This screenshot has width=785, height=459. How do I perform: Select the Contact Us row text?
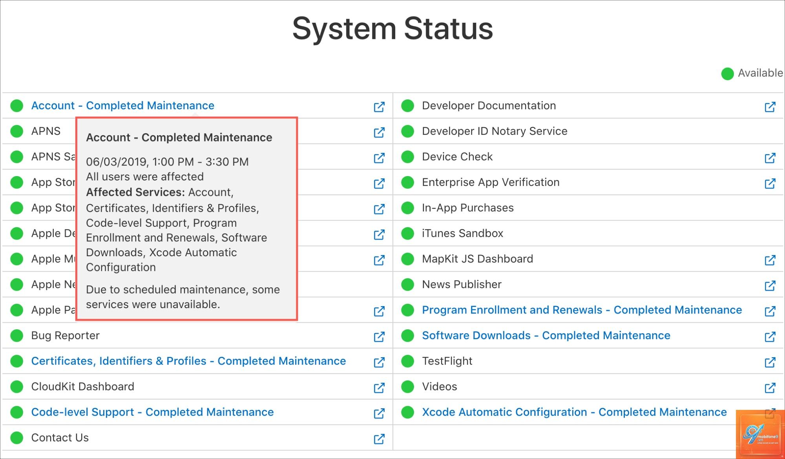coord(60,438)
